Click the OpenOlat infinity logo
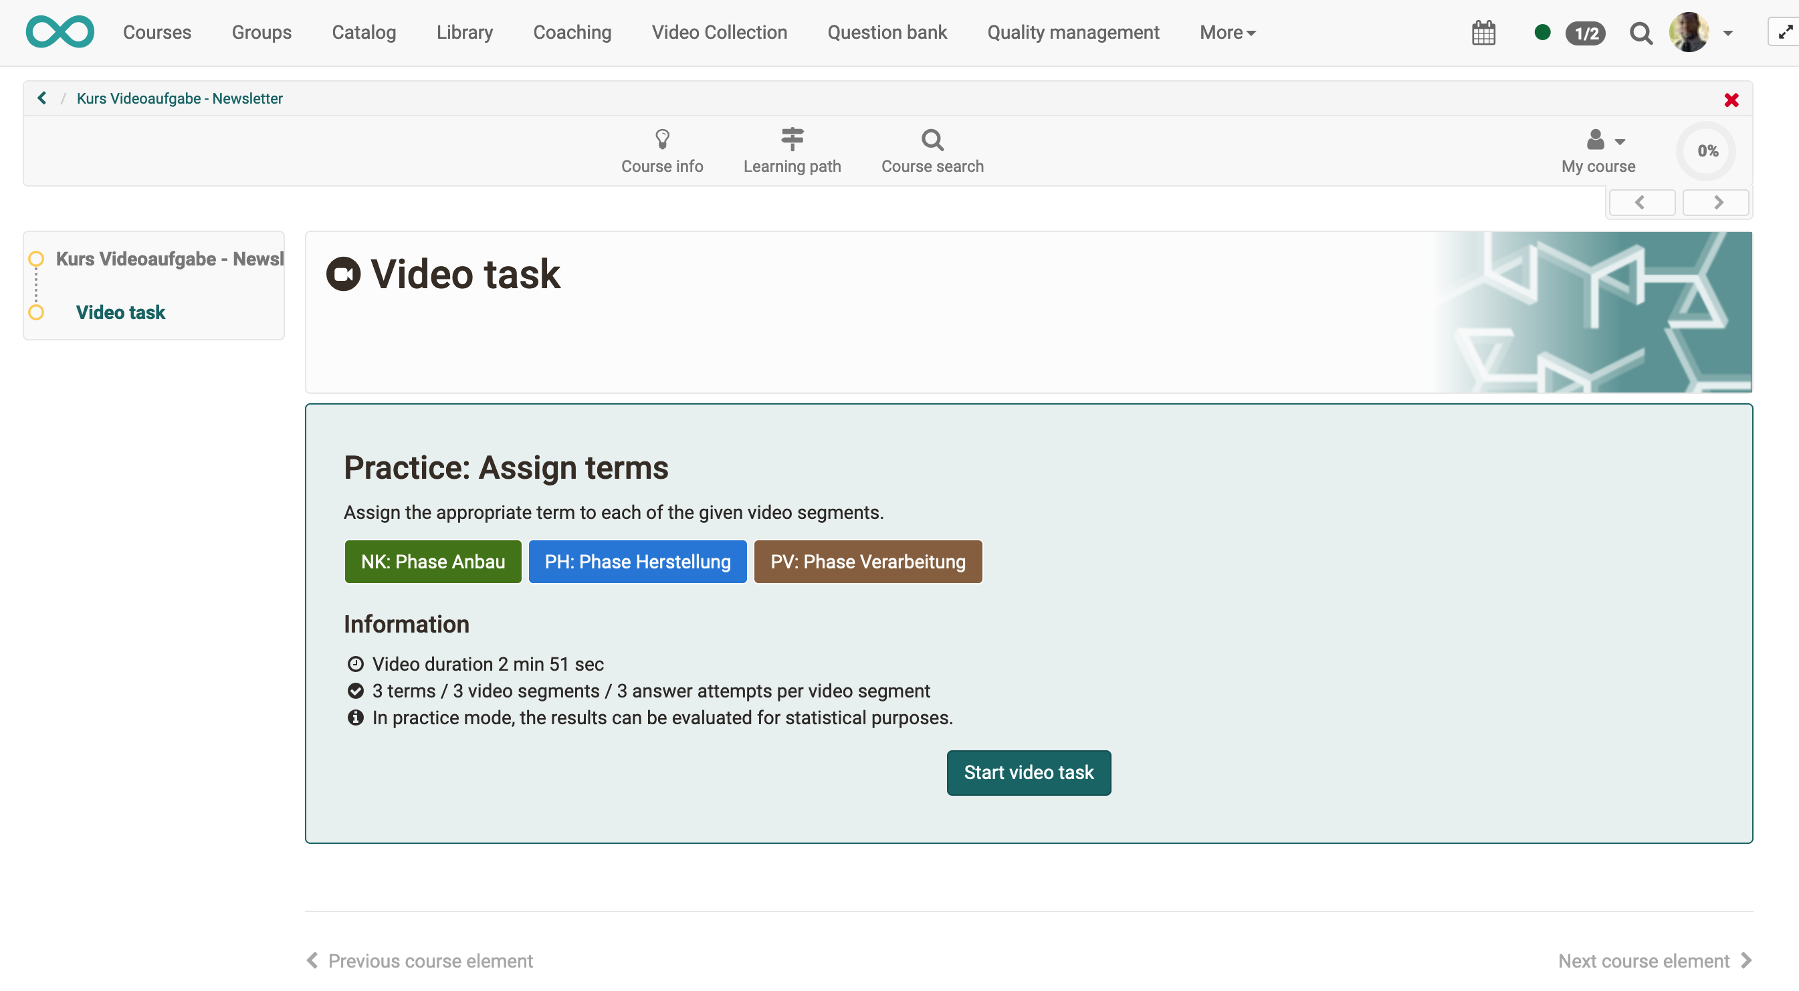 (x=60, y=31)
